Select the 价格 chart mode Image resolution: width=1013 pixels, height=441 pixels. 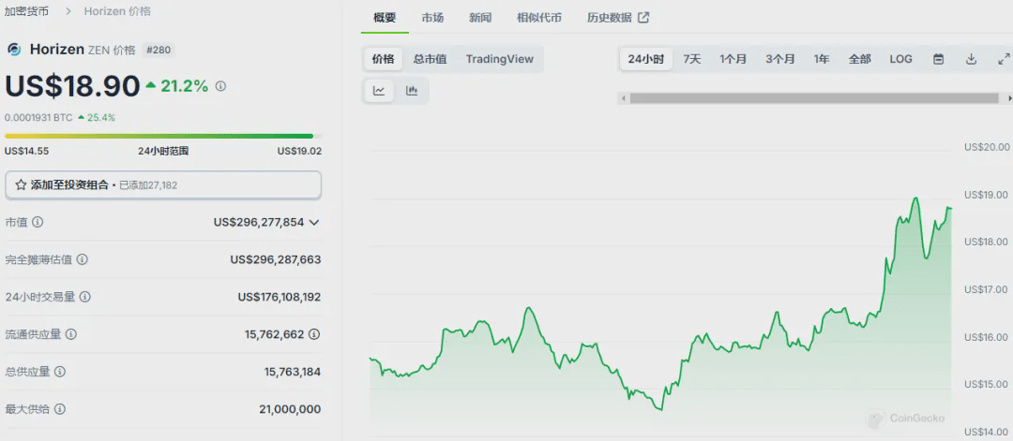point(383,59)
